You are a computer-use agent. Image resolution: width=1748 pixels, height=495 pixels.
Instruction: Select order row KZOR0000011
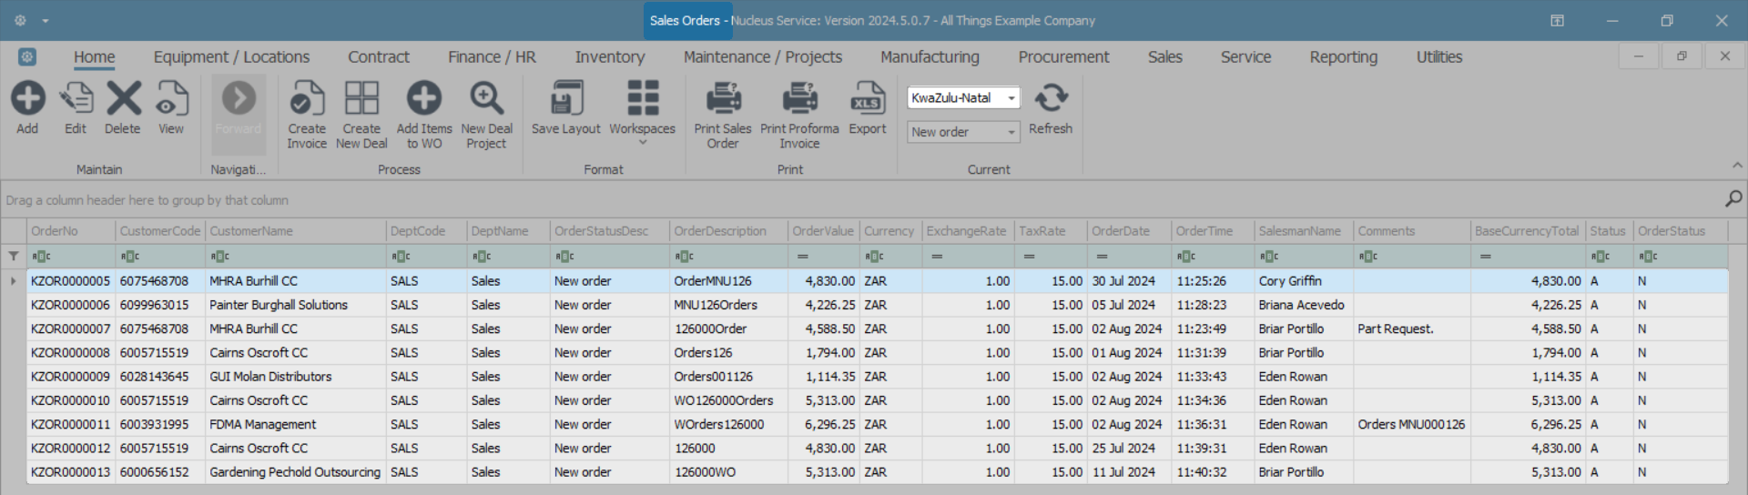[70, 425]
